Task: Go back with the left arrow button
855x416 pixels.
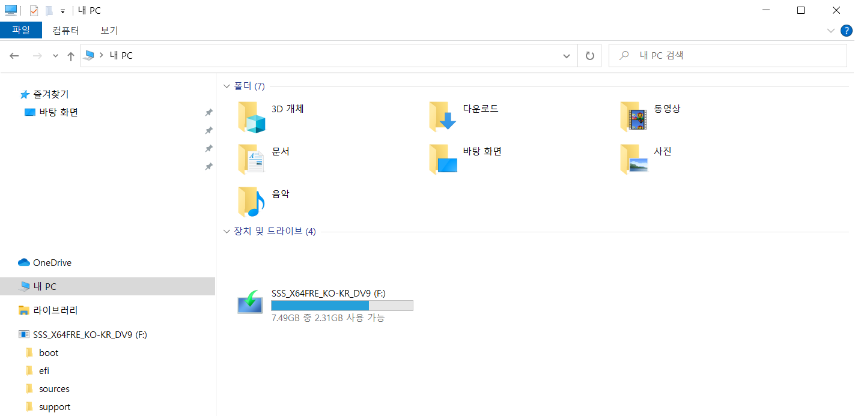Action: 14,56
